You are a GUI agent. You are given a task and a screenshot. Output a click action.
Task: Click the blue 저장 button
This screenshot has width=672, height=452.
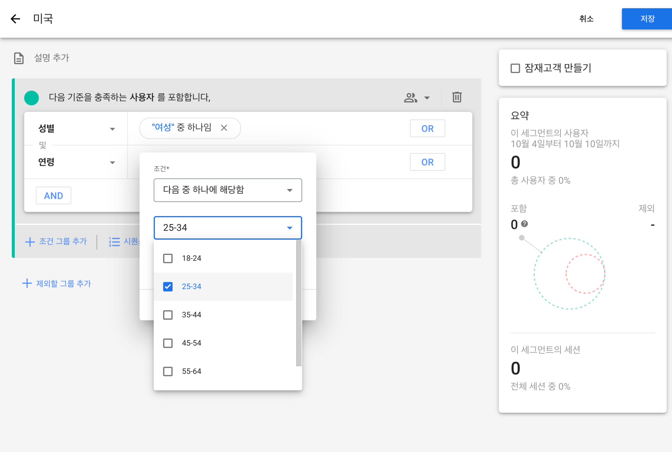coord(647,19)
